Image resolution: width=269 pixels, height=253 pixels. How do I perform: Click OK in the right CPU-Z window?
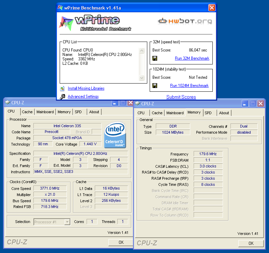(251, 243)
